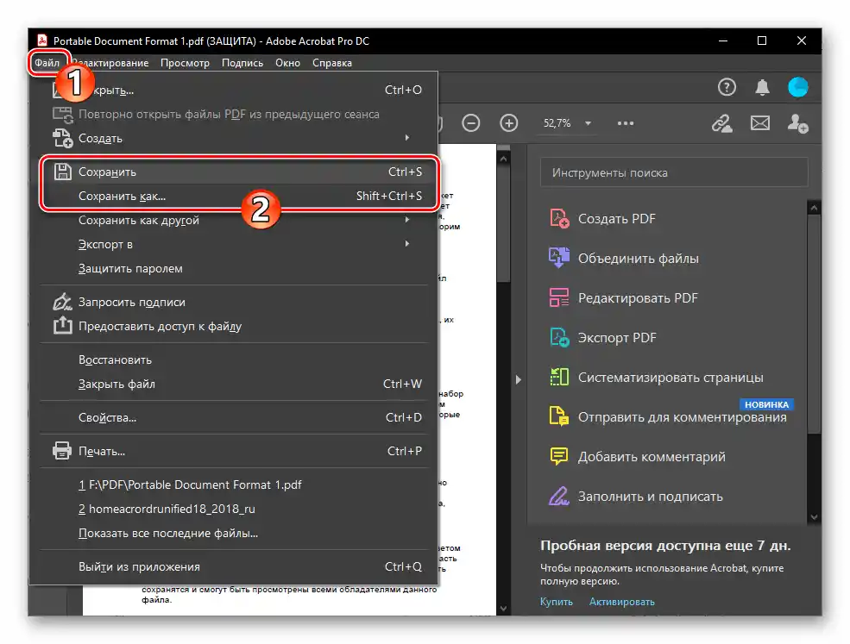Image resolution: width=850 pixels, height=644 pixels.
Task: Click the document vertical scrollbar down arrow
Action: [503, 609]
